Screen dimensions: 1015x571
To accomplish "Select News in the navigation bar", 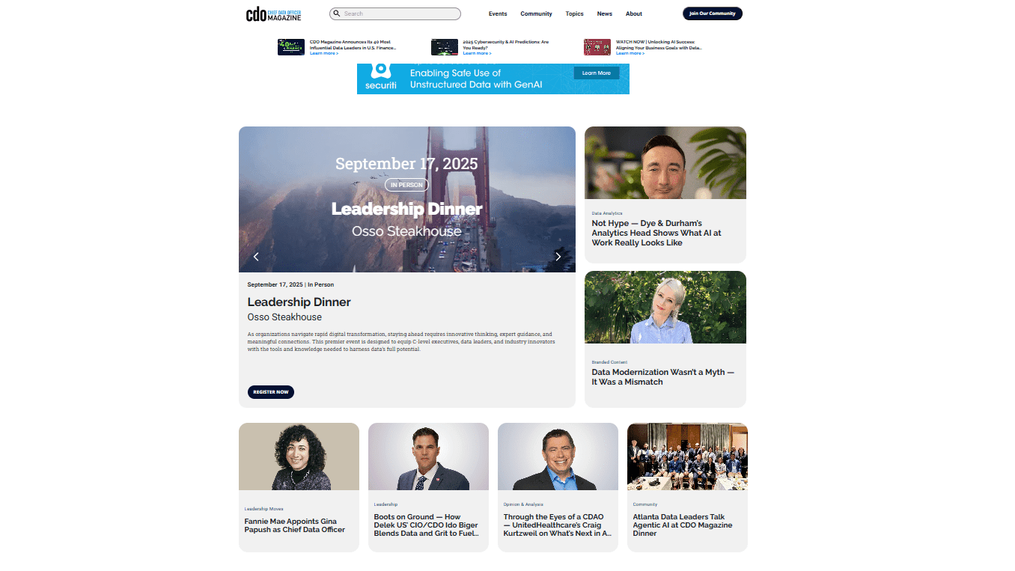I will tap(604, 13).
